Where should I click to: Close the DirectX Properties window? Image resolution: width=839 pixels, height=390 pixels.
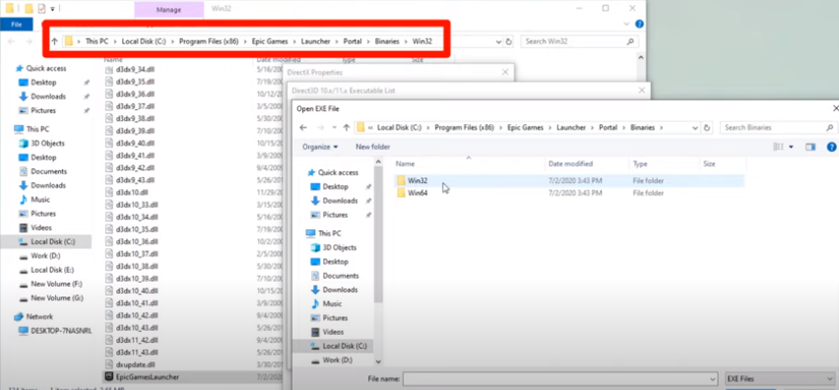tap(505, 72)
